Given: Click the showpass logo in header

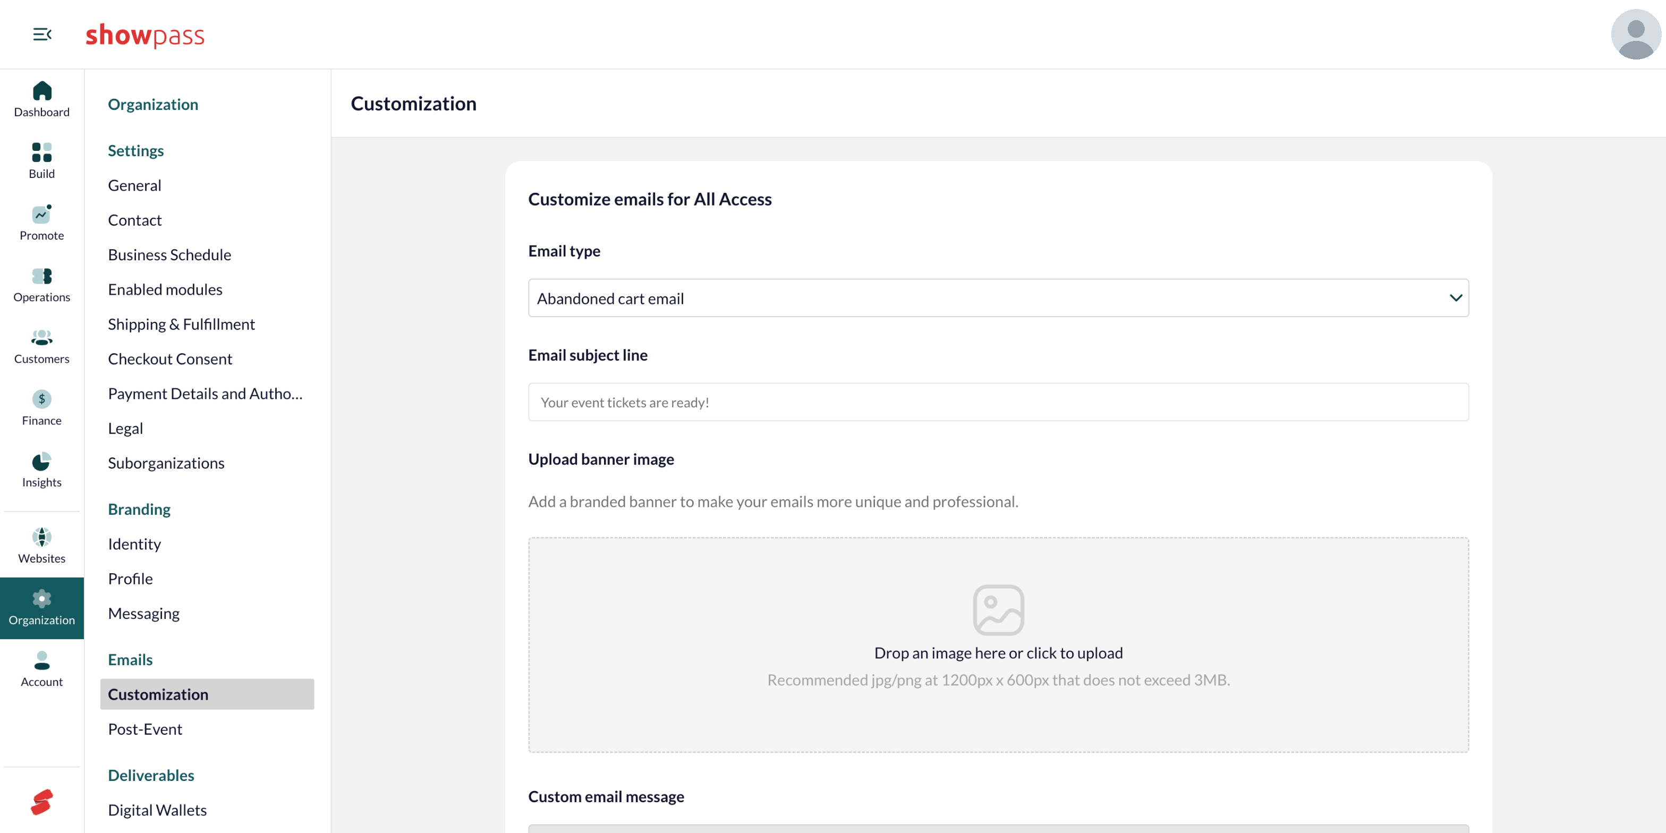Looking at the screenshot, I should 145,35.
